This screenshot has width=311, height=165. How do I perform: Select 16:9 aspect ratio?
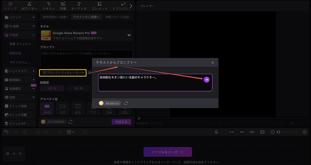click(47, 109)
